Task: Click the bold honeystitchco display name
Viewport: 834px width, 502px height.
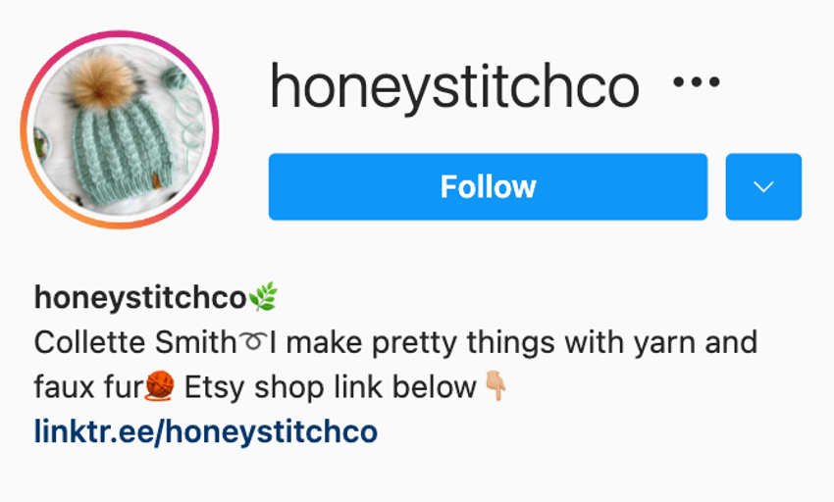Action: [140, 298]
